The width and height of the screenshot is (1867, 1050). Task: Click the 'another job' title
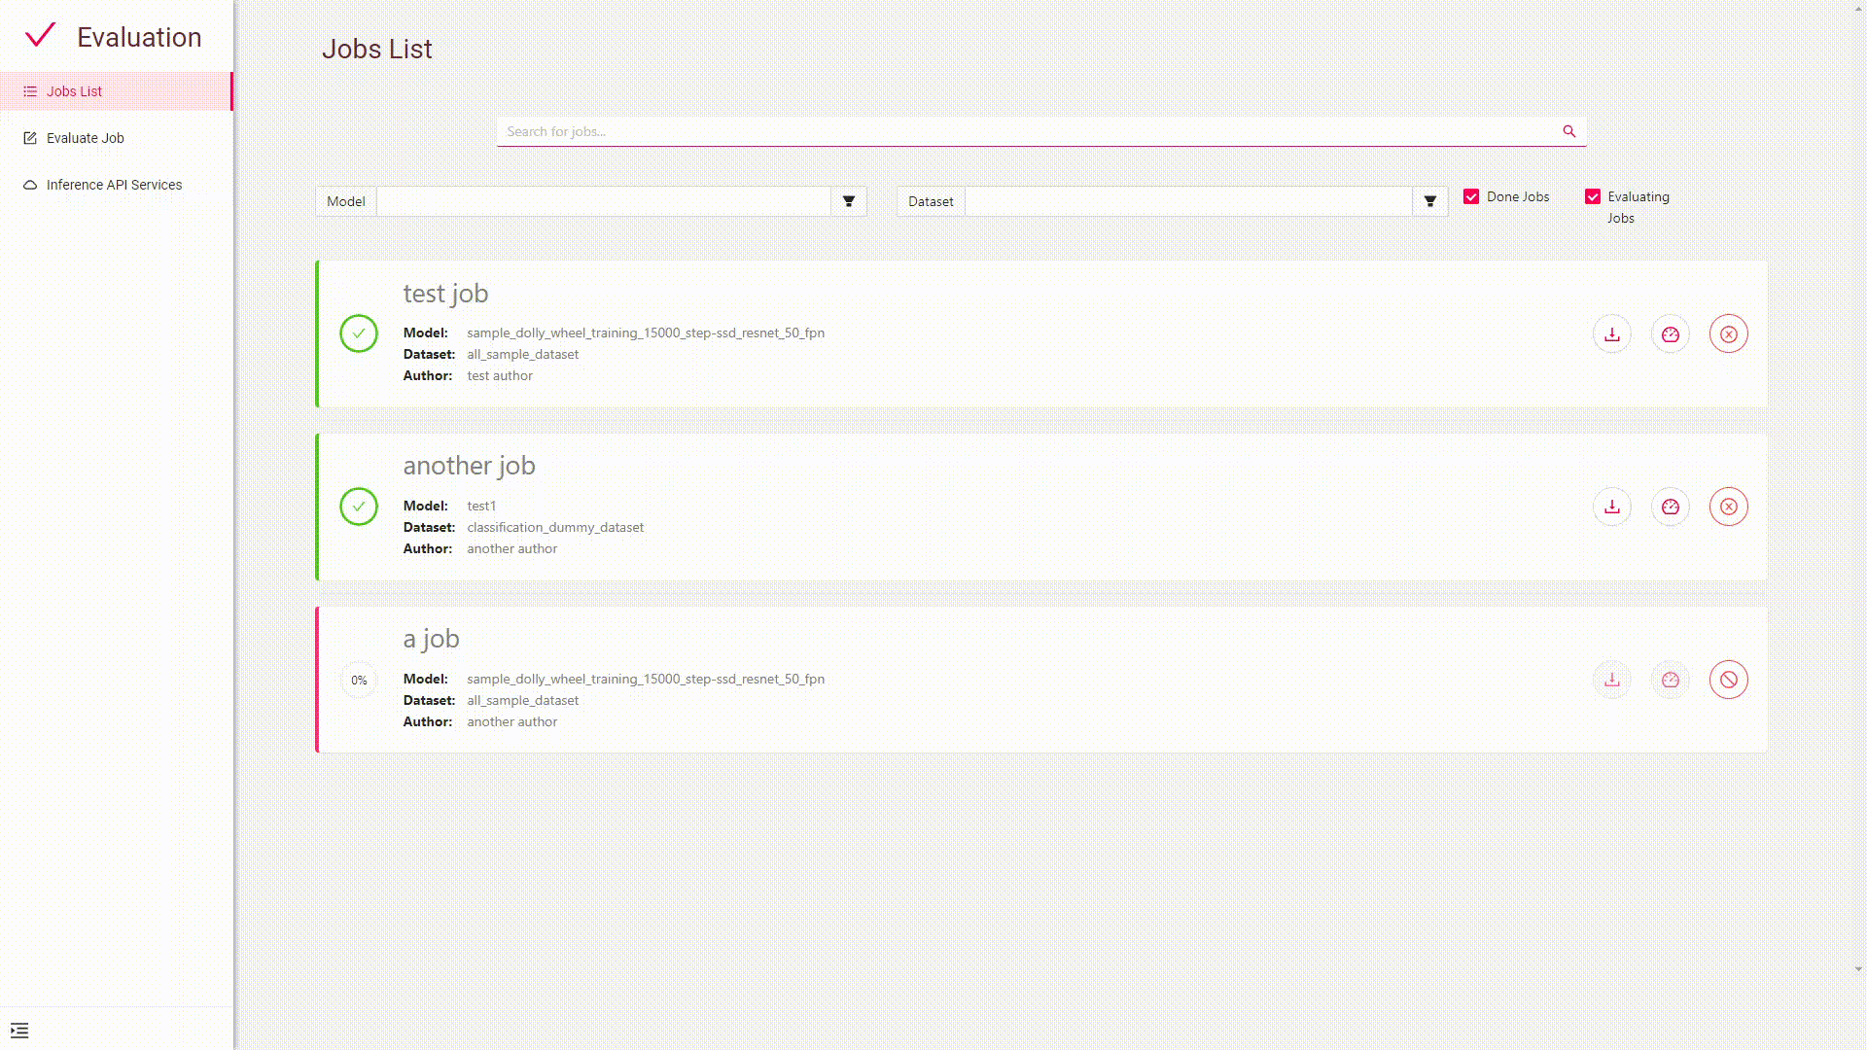click(469, 466)
